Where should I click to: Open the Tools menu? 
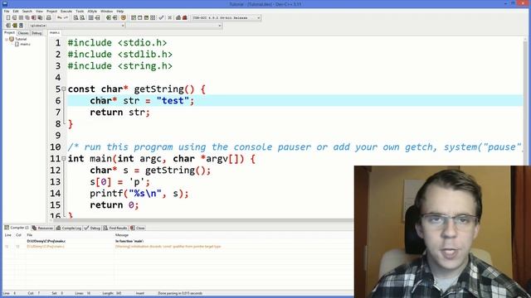pos(80,11)
